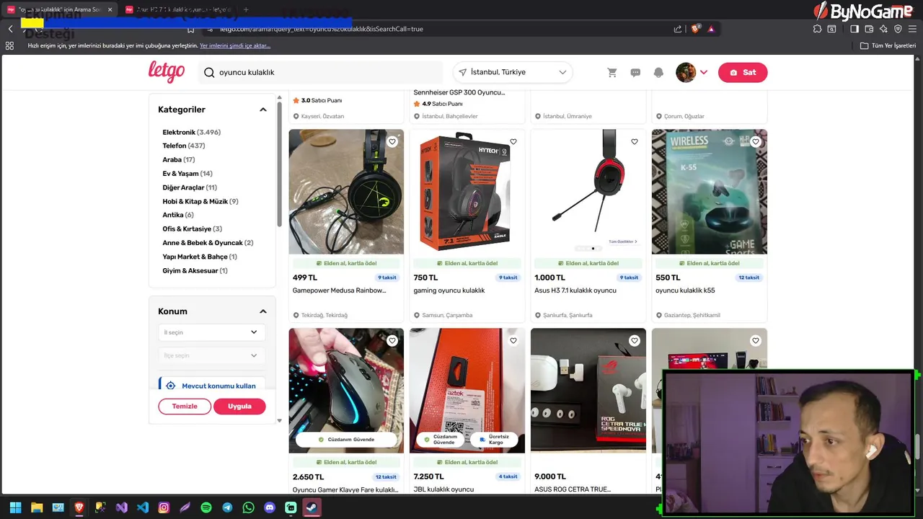Screen dimensions: 923x519
Task: Collapse the Kategoriler section
Action: pos(263,110)
